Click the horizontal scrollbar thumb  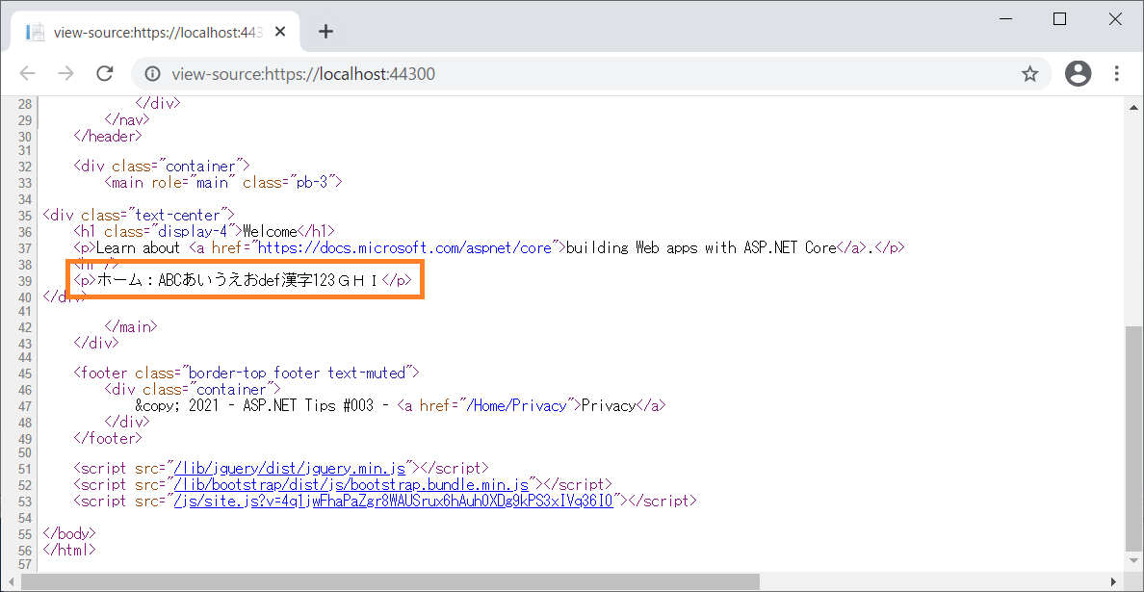(390, 581)
